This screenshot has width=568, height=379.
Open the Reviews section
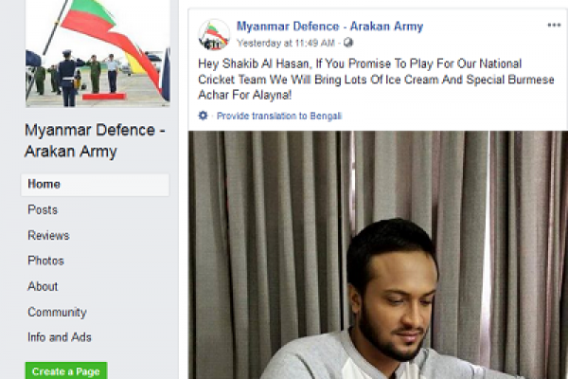[48, 235]
